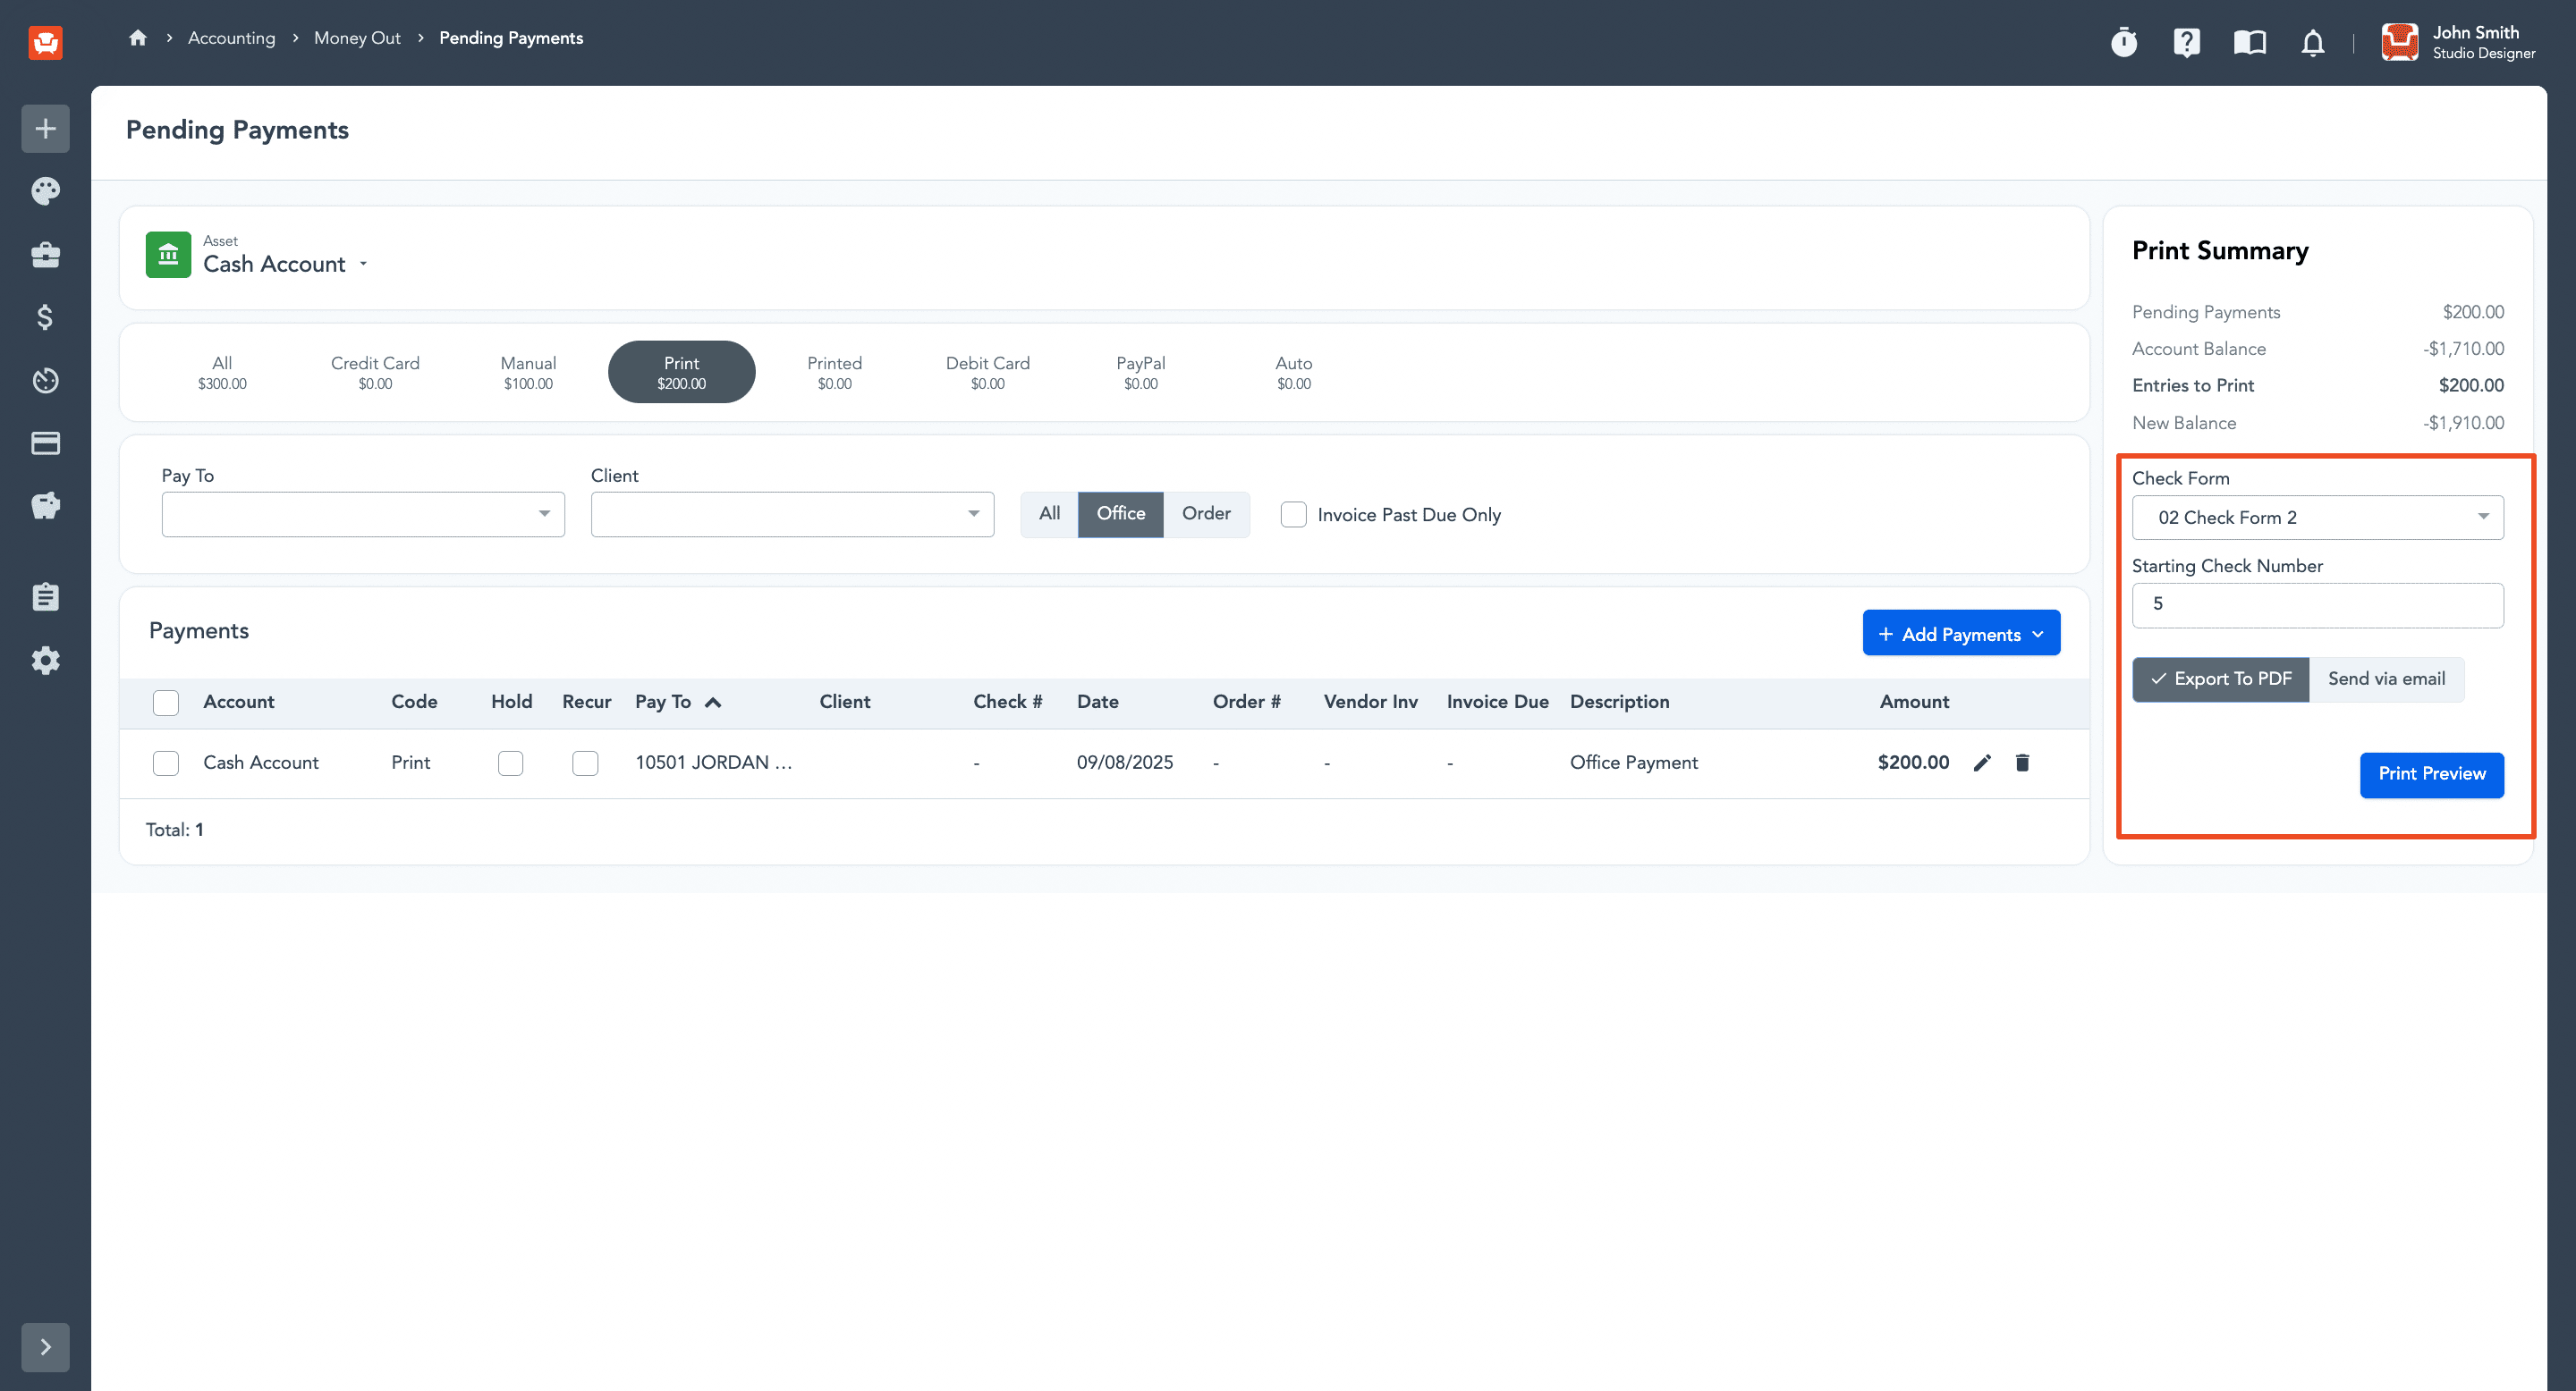2576x1391 pixels.
Task: Open the Add Payments dropdown button
Action: point(1961,633)
